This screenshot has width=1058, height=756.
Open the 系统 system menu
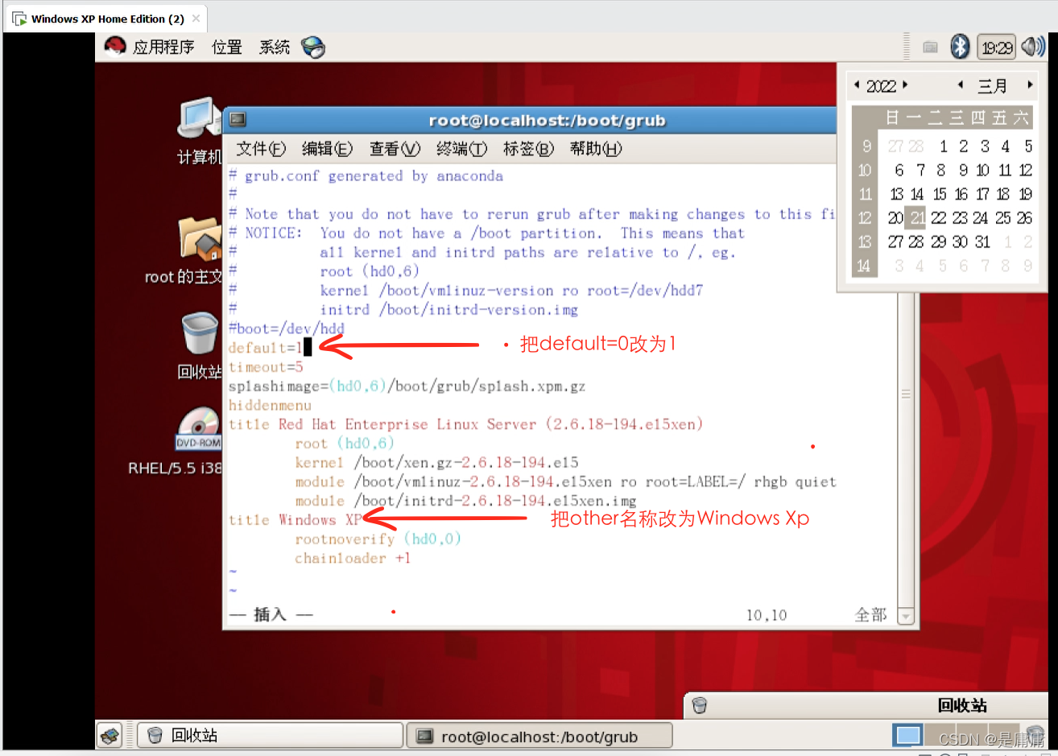click(275, 48)
